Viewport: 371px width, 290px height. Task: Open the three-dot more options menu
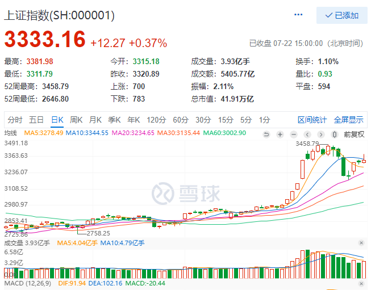[298, 15]
